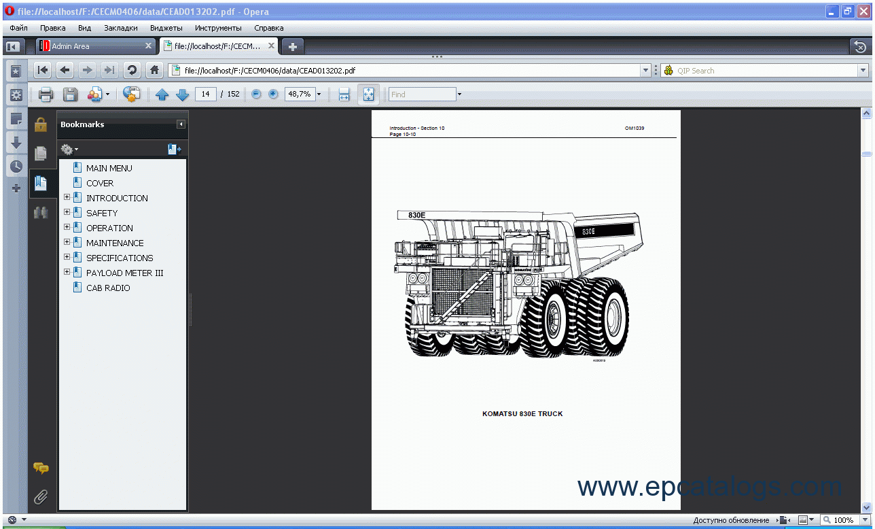
Task: Open Opera Downloads panel
Action: coord(16,143)
